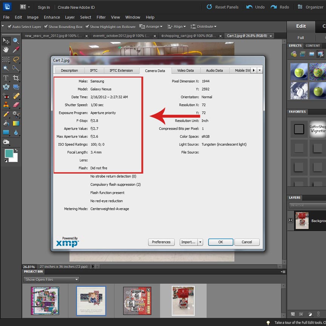The image size is (326, 326).
Task: Switch to the Video Data tab
Action: 186,71
